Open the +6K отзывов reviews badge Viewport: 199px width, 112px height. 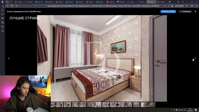[x=179, y=6]
